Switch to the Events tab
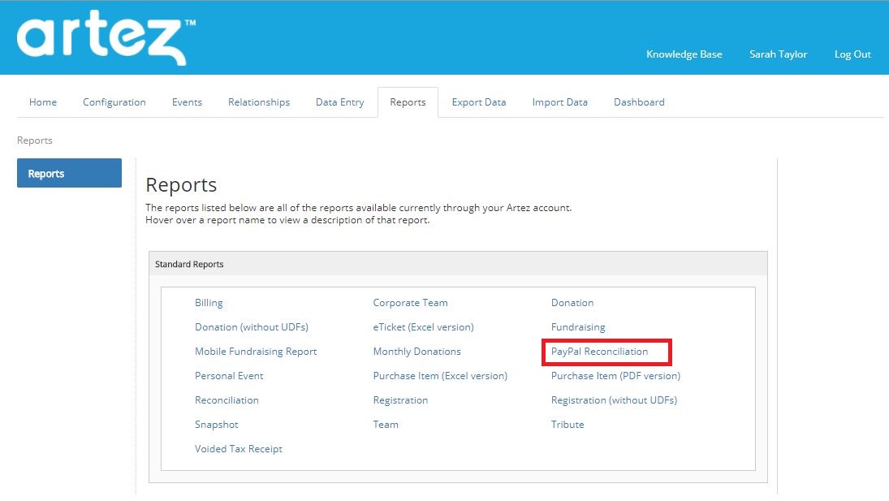Viewport: 889px width, 501px height. click(x=187, y=102)
